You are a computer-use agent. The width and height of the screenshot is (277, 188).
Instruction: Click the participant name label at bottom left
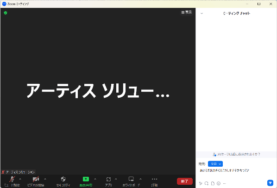tap(19, 172)
